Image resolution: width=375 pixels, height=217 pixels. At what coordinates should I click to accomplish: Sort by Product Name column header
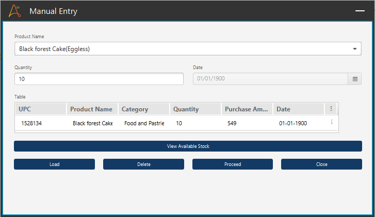pos(92,109)
